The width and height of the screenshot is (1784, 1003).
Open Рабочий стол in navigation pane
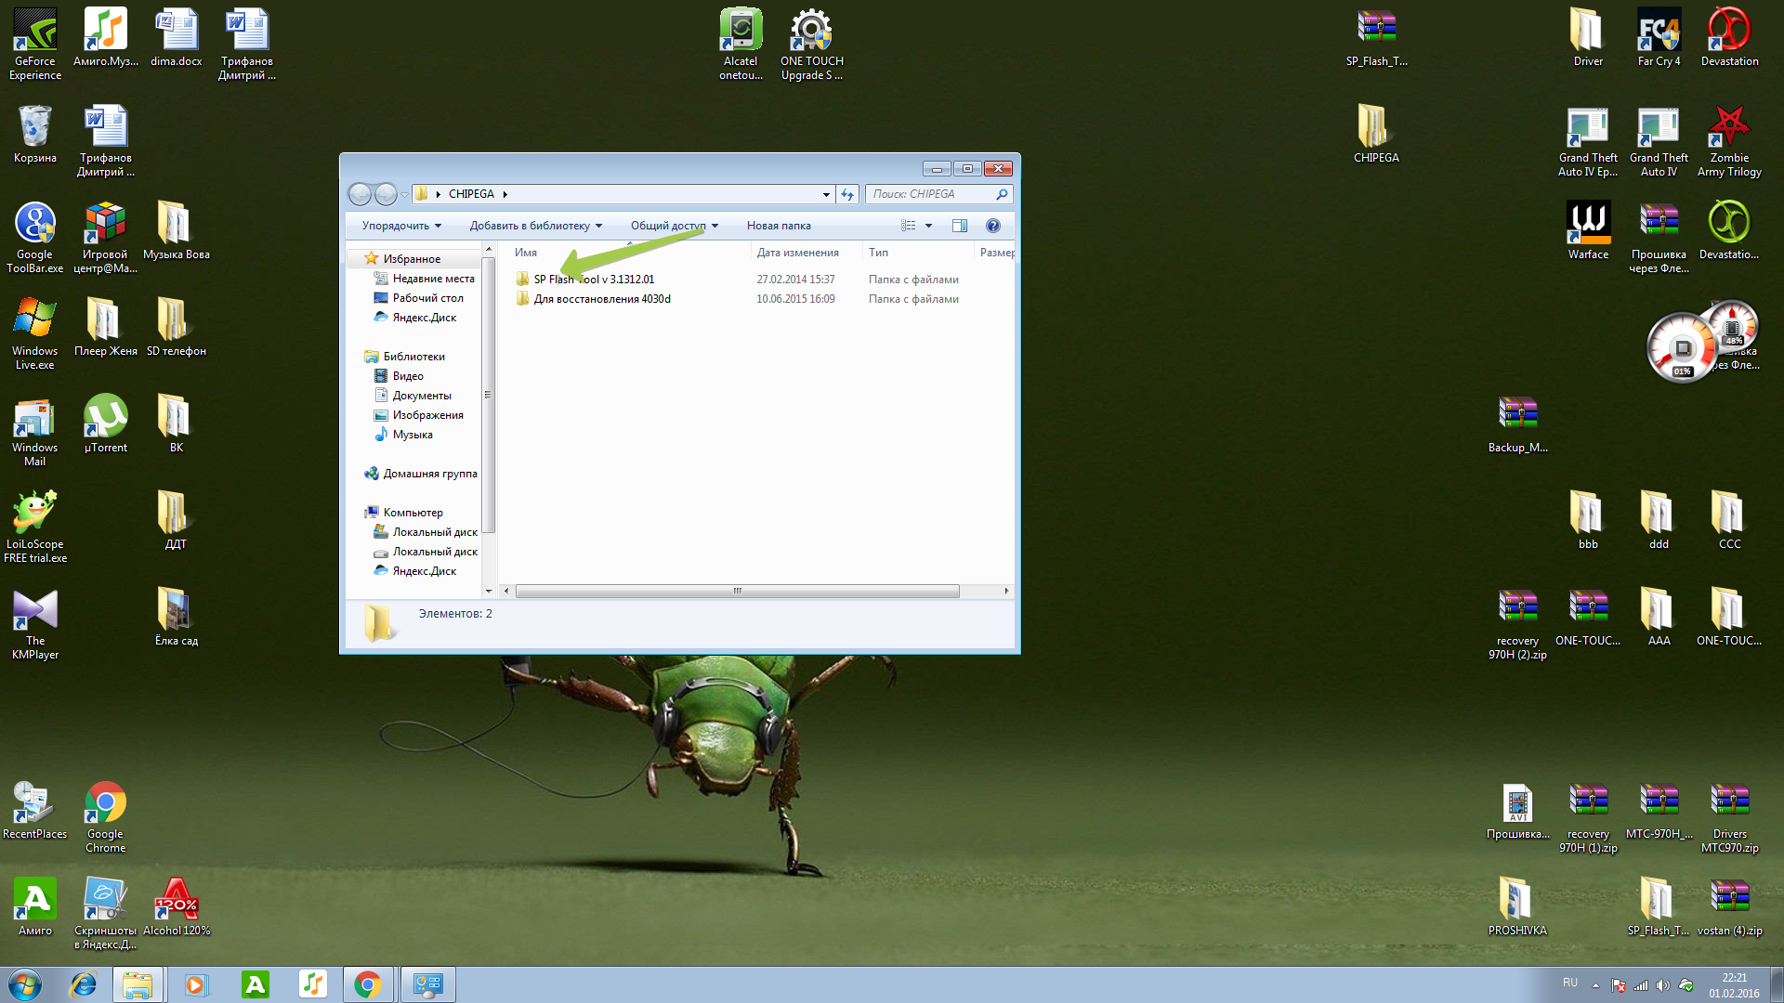427,298
